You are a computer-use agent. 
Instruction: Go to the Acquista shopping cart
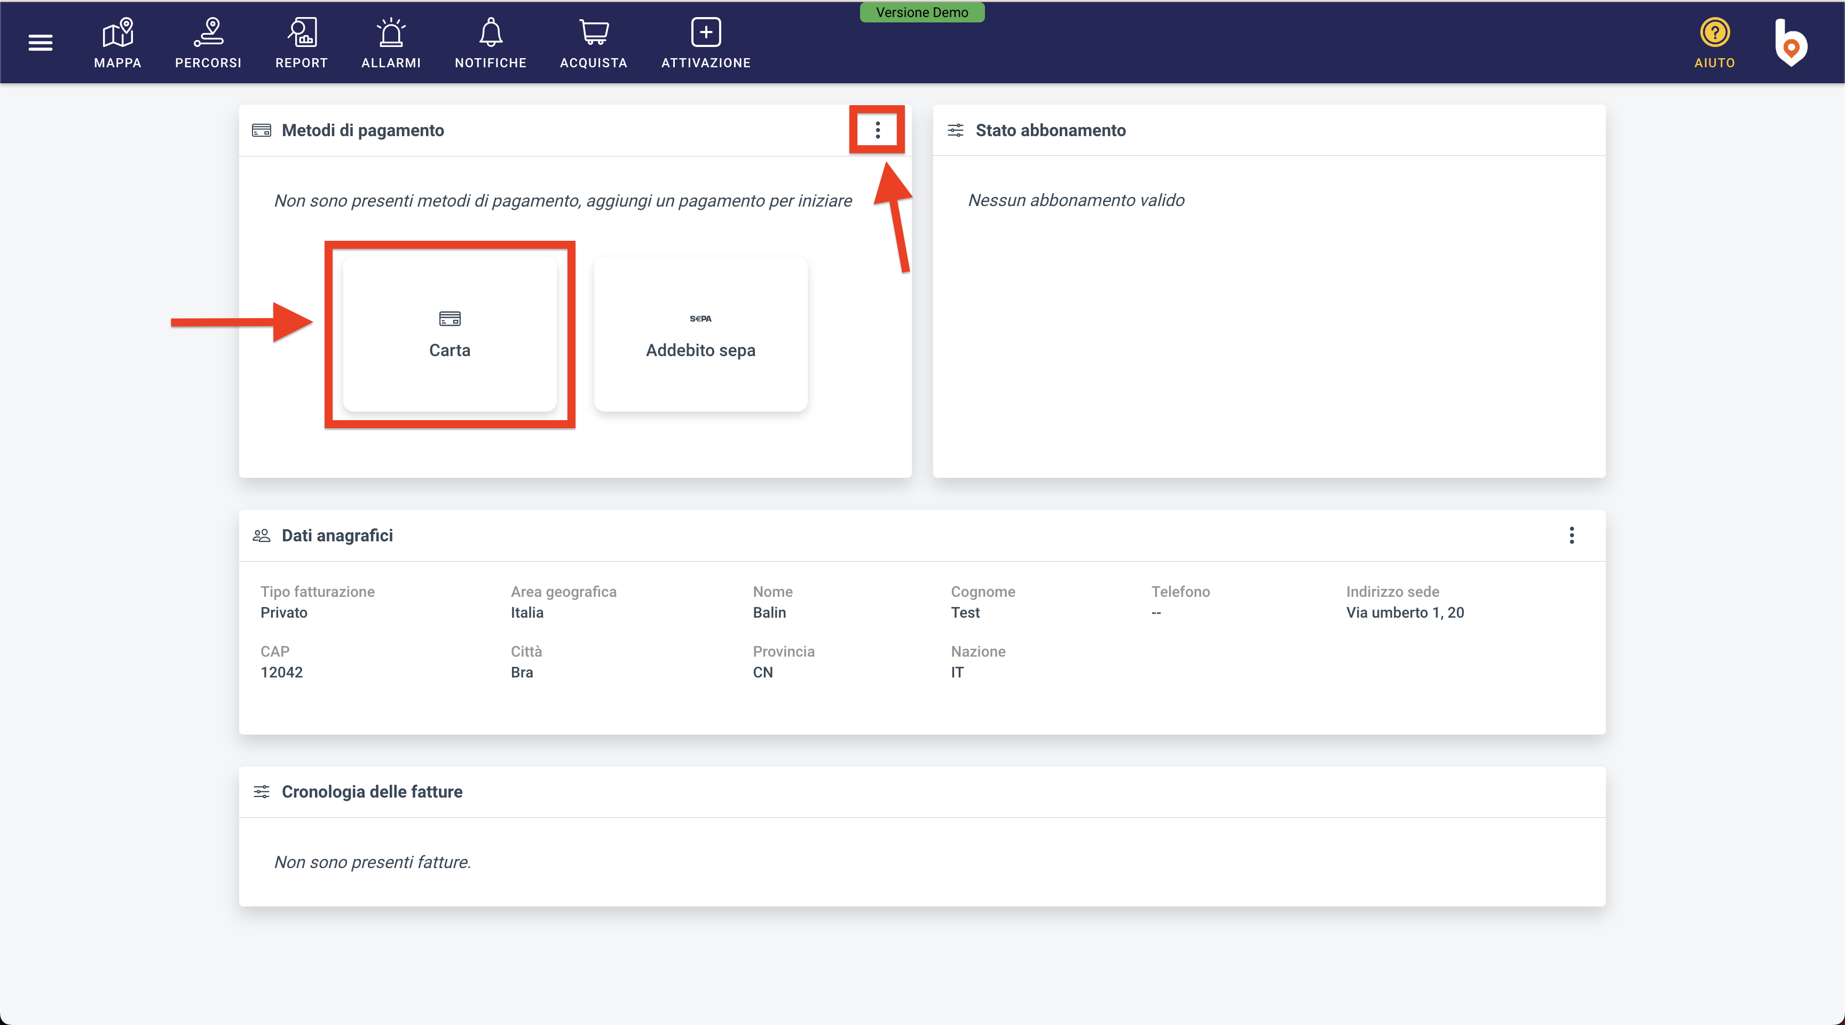[594, 43]
